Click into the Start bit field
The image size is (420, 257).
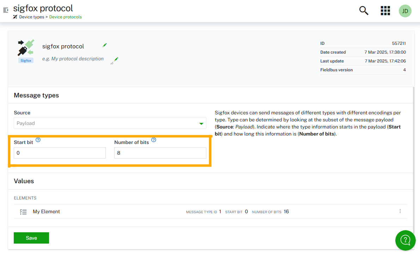[x=60, y=153]
